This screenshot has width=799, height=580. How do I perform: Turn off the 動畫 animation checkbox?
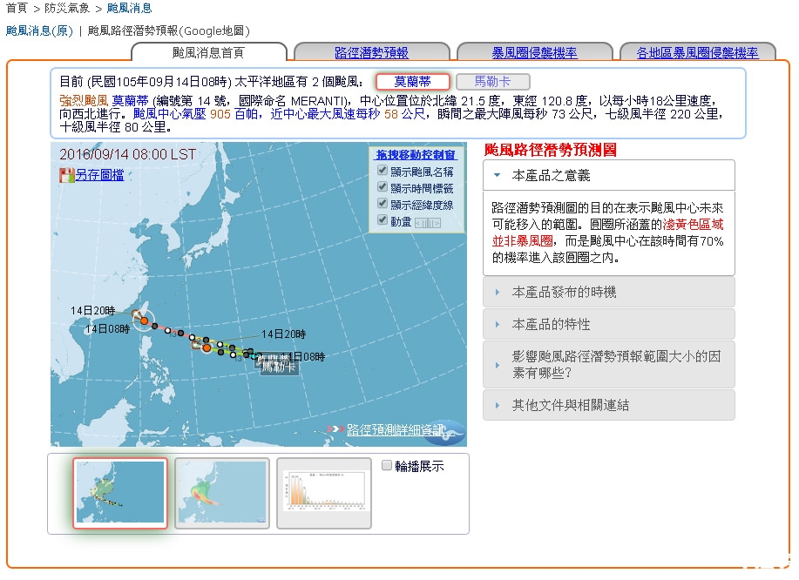tap(382, 220)
